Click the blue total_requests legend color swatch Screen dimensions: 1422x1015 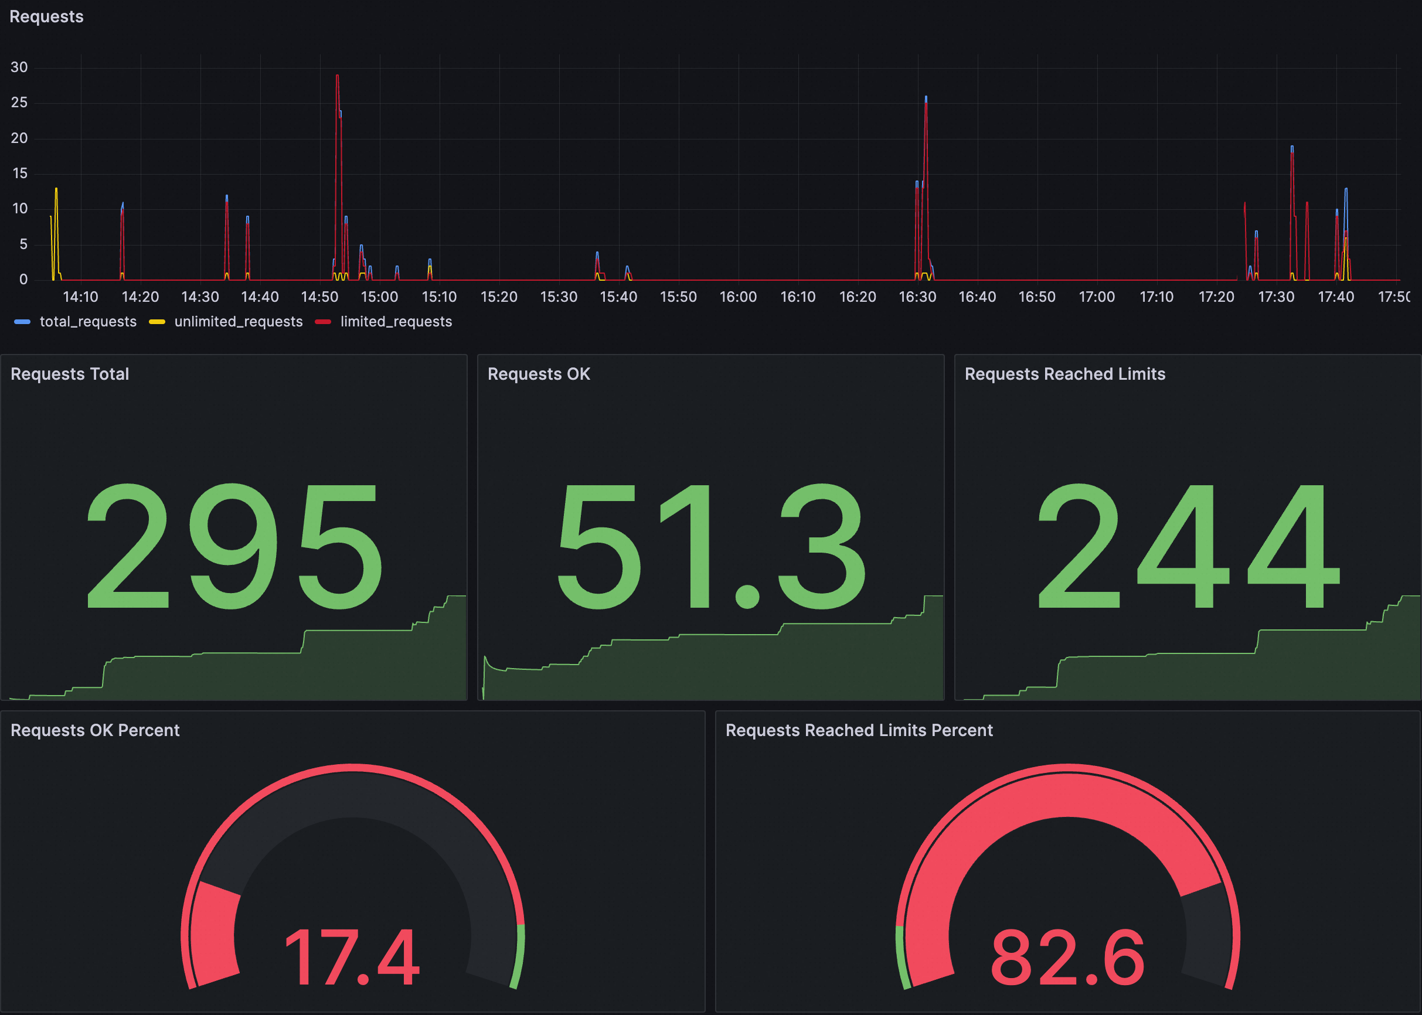click(22, 322)
